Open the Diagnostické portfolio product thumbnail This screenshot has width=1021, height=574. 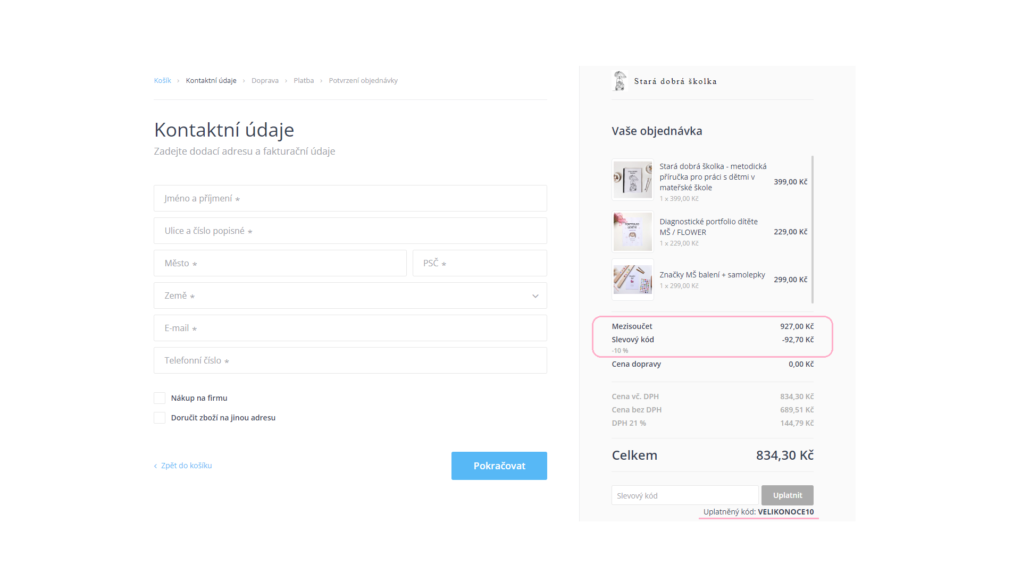632,232
